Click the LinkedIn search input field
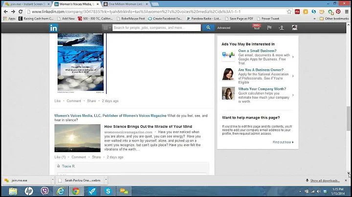Screen dimensions: 352x197 pos(156,27)
